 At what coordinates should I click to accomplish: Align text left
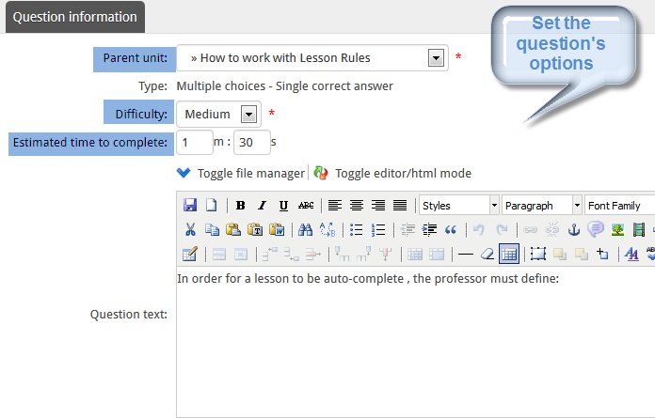click(x=335, y=205)
